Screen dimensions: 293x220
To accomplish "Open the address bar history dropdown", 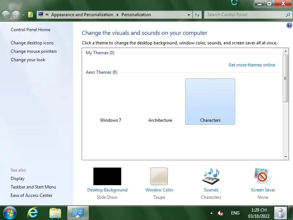I will [x=189, y=15].
